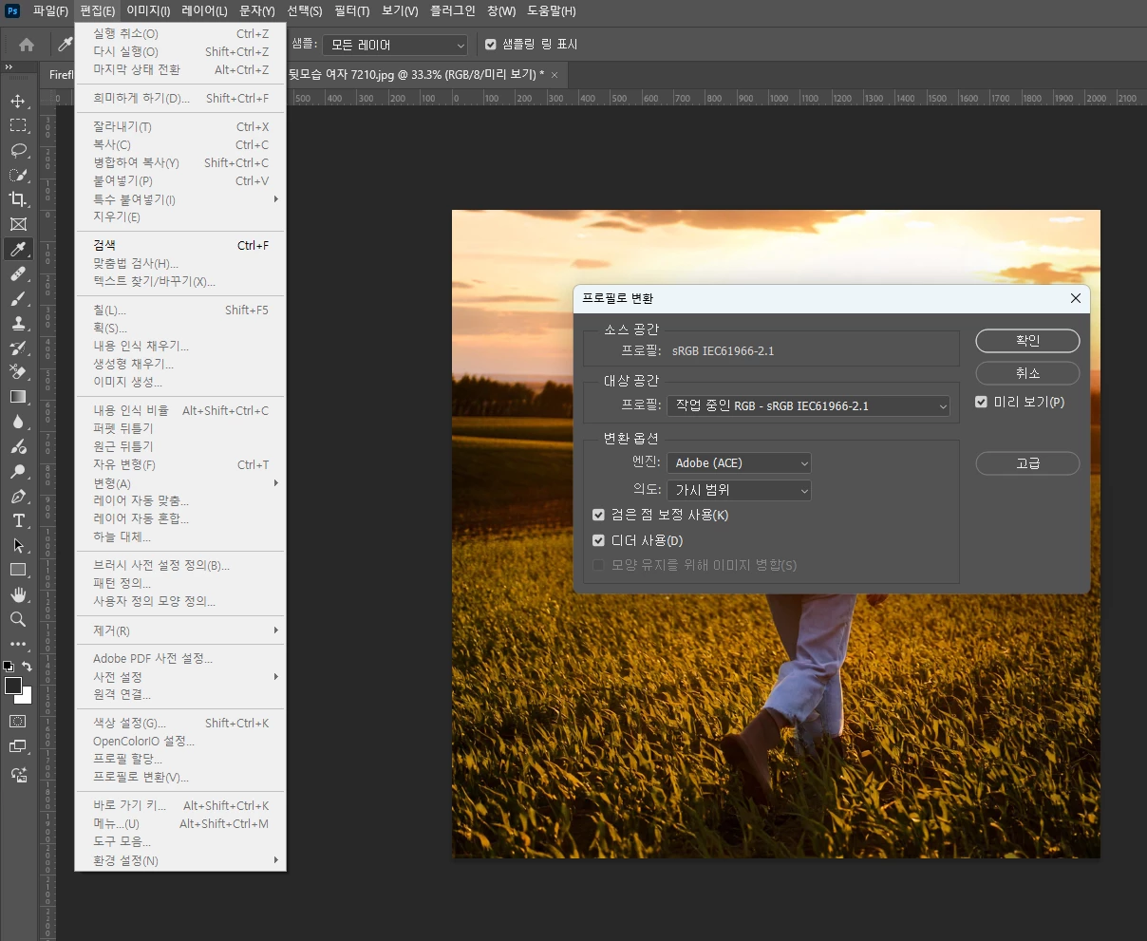
Task: Select the Hand tool
Action: tap(18, 594)
